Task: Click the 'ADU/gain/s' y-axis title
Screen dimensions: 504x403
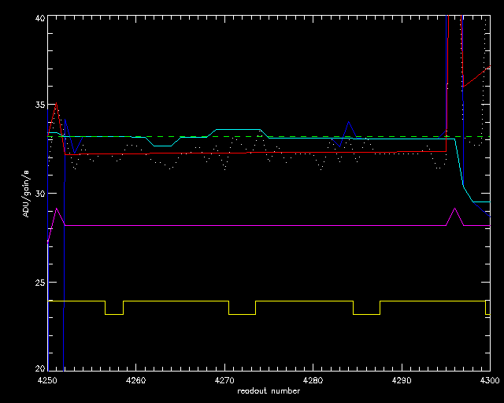Action: pos(26,194)
